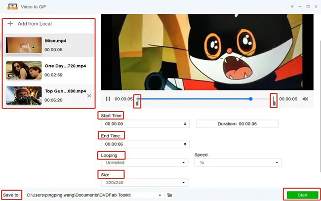Open the title bar dropdown menu icon

point(293,6)
